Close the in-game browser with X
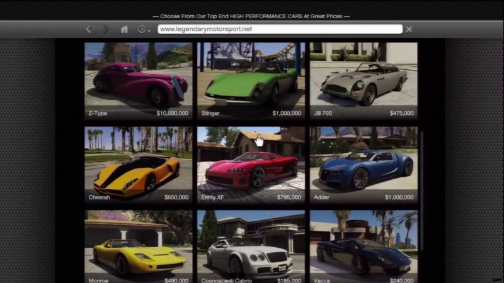The width and height of the screenshot is (504, 283). [409, 29]
